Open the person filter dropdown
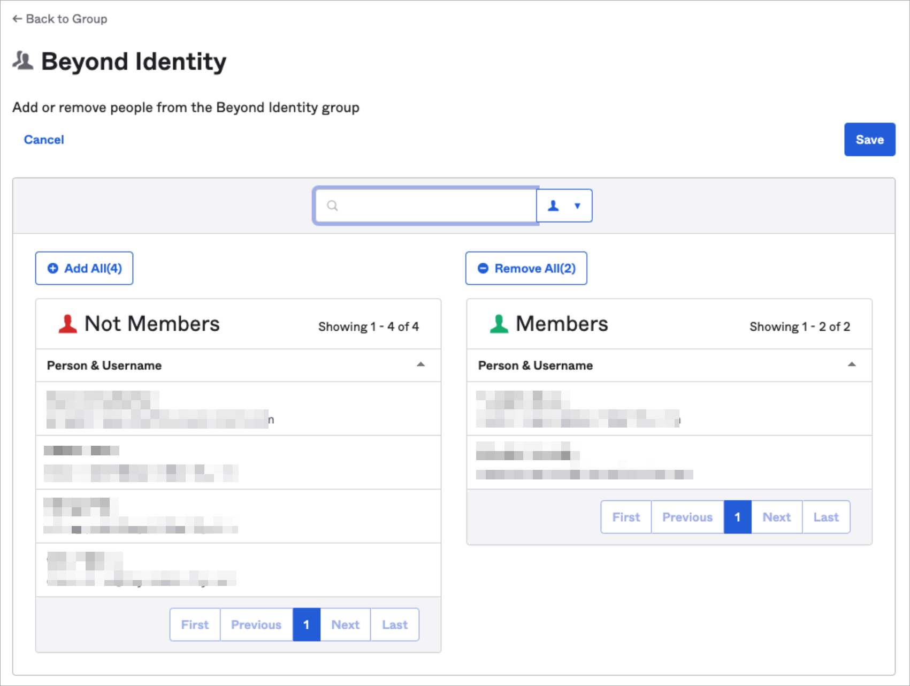Viewport: 910px width, 686px height. click(564, 205)
